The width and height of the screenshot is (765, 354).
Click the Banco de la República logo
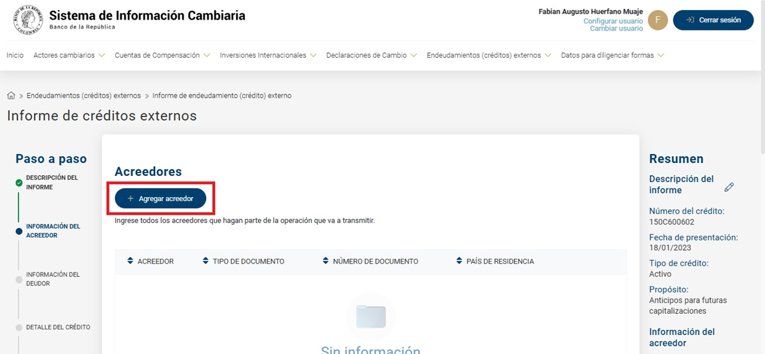[x=28, y=20]
